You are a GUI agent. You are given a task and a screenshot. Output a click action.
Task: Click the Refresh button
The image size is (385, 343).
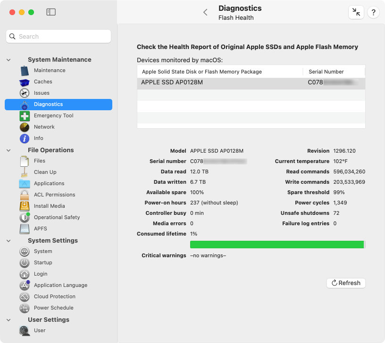pos(346,283)
